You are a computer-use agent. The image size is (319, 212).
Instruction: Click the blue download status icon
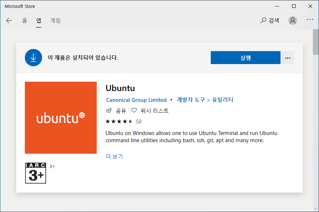(x=33, y=58)
